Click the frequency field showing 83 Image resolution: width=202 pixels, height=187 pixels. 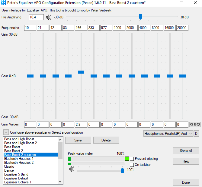[68, 28]
